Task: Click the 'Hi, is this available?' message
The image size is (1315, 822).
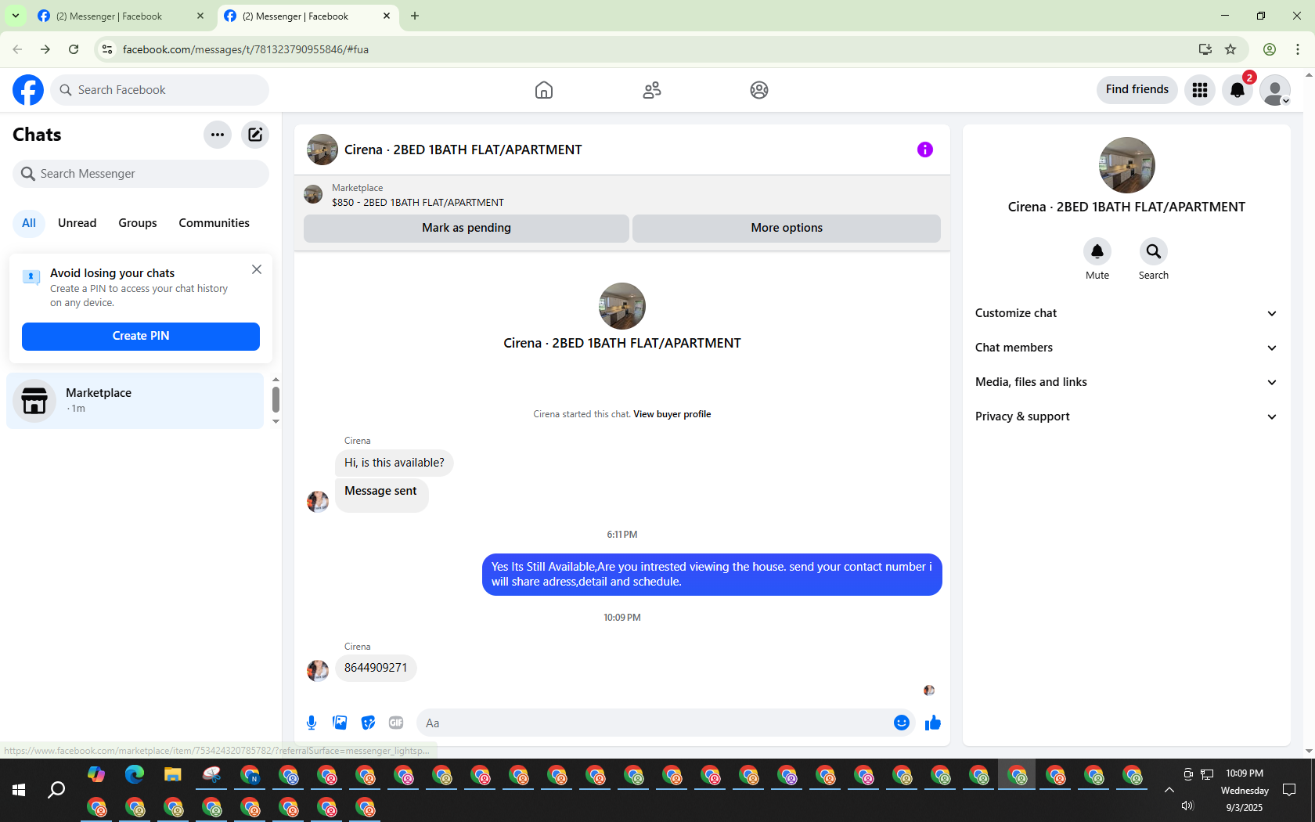Action: click(394, 463)
